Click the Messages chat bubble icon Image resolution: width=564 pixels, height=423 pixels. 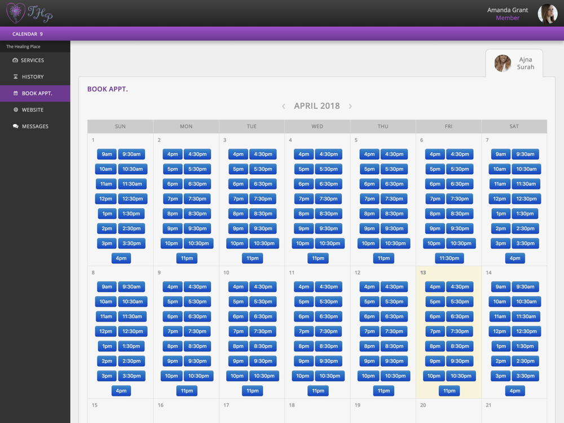click(15, 126)
